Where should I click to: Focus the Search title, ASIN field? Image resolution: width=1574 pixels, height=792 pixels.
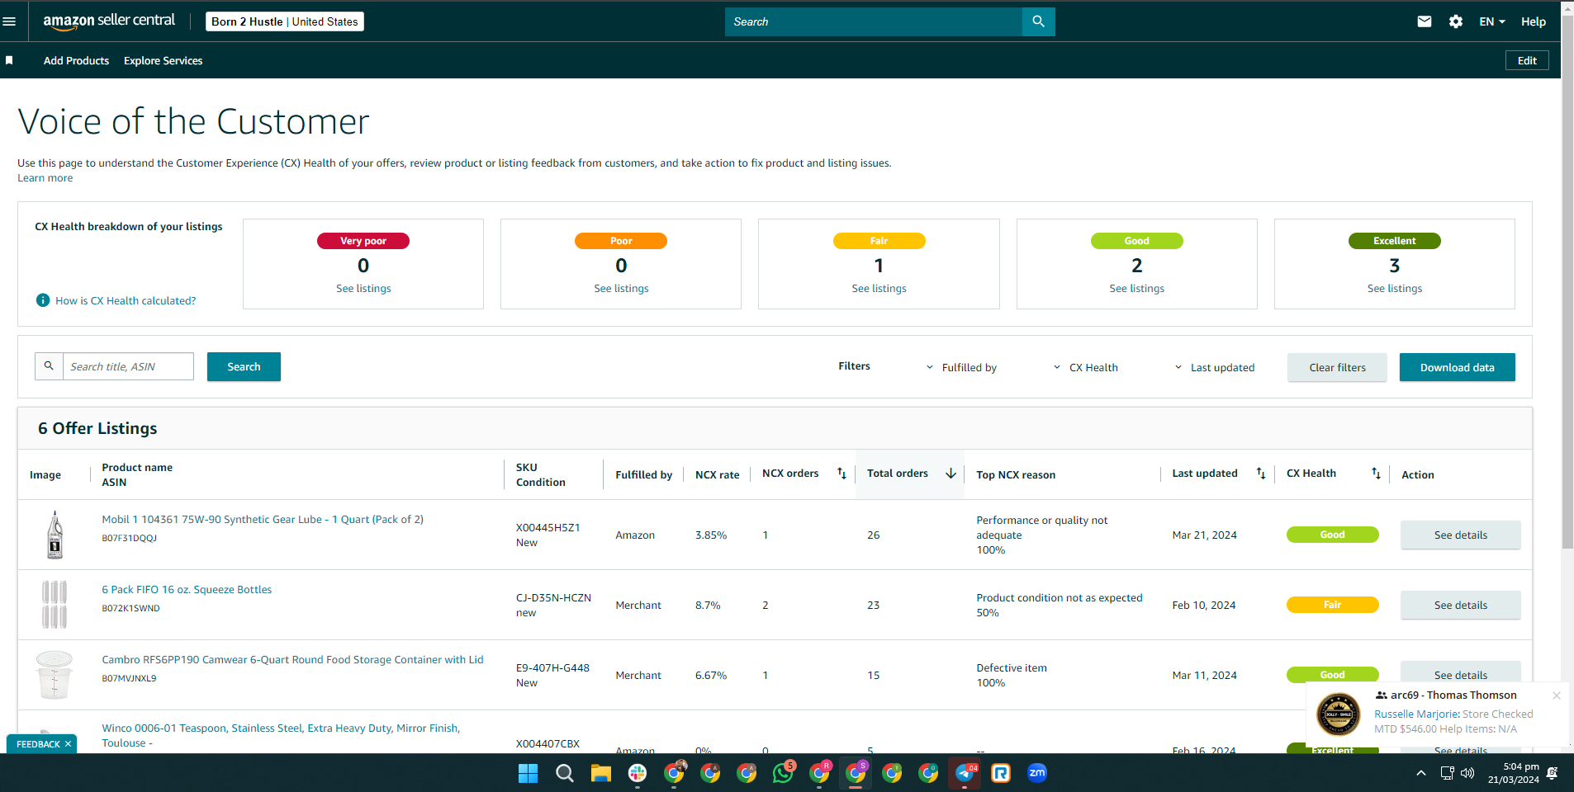(x=128, y=366)
